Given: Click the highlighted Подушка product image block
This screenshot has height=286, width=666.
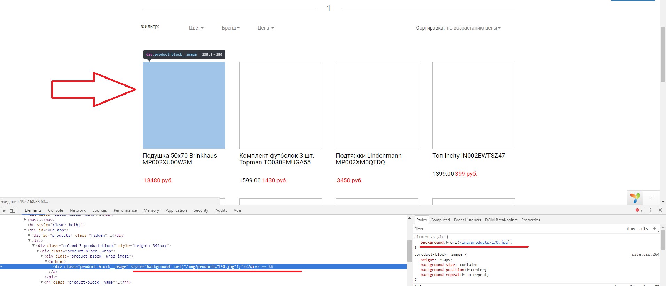Looking at the screenshot, I should pos(184,105).
